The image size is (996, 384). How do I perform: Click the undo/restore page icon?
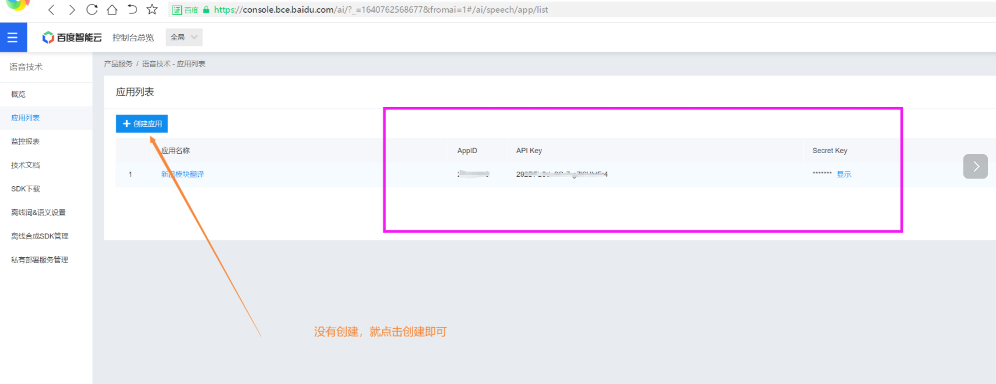(132, 10)
